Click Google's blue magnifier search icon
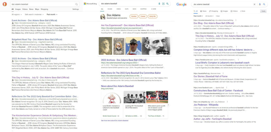 264,4
